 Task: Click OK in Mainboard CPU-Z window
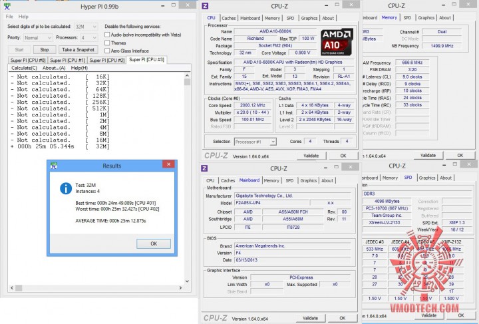(x=343, y=318)
